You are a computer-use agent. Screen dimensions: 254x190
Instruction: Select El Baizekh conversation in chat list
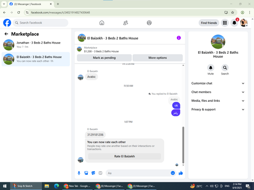(36, 59)
